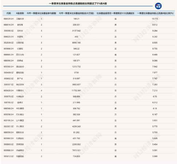Viewport: 177px width, 164px height.
Task: Open stock code 688329.SH
Action: coord(9,19)
